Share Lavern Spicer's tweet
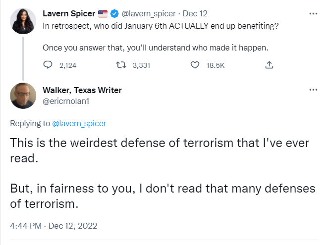This screenshot has width=327, height=245. [x=269, y=65]
